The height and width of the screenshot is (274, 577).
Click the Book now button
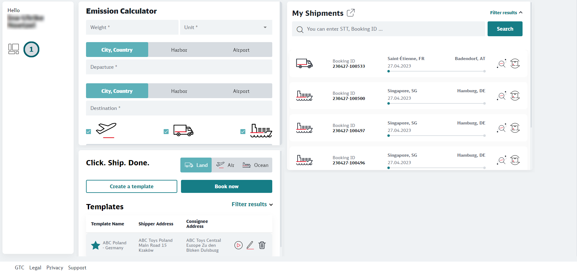coord(226,186)
